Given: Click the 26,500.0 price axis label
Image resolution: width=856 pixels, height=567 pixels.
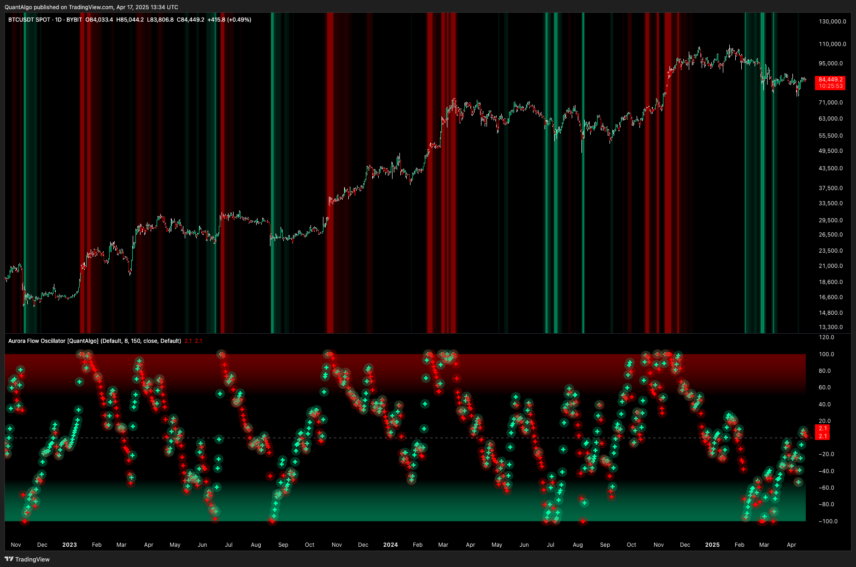Looking at the screenshot, I should pos(831,235).
